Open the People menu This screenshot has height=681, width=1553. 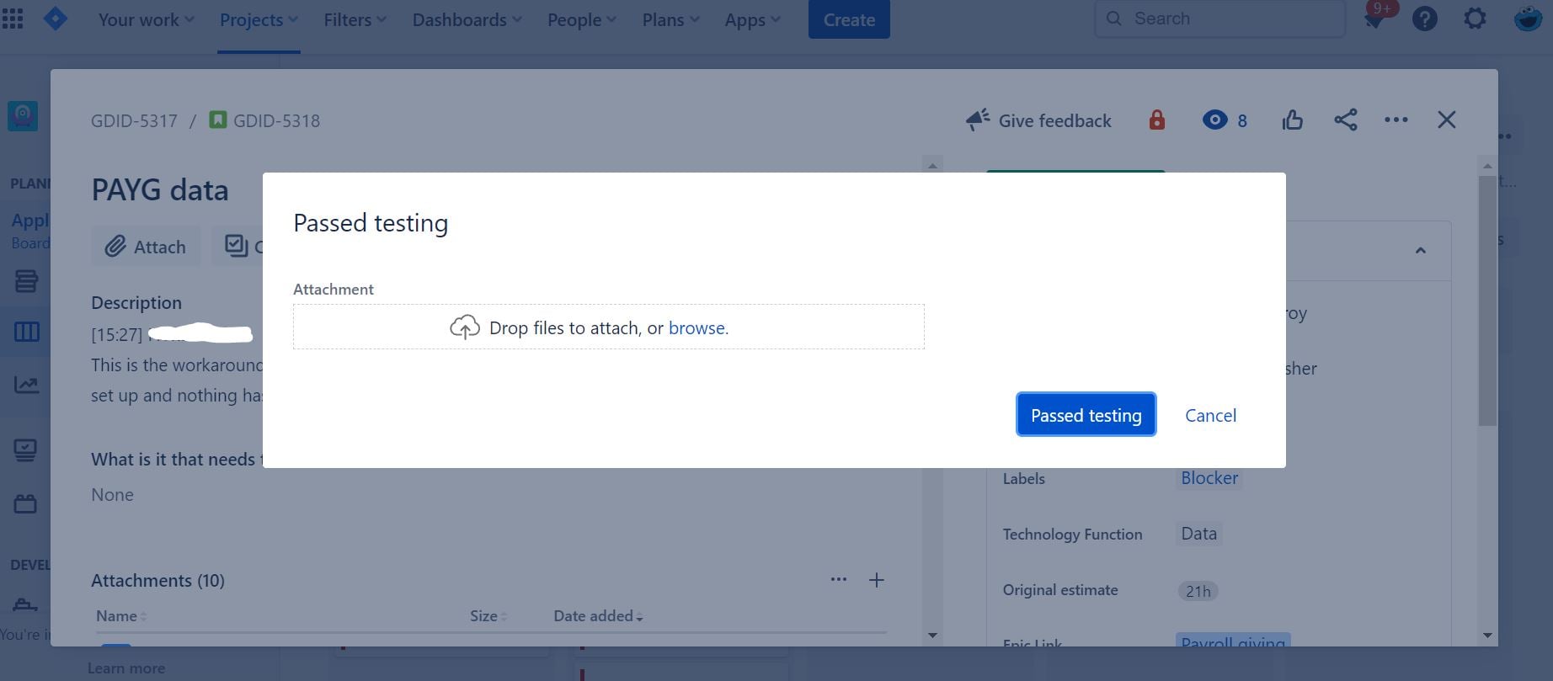point(581,19)
